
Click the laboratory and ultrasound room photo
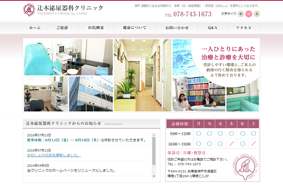coord(46,94)
